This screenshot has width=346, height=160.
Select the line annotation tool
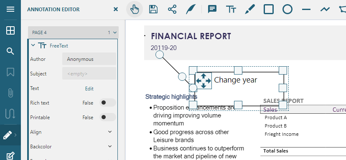306,10
